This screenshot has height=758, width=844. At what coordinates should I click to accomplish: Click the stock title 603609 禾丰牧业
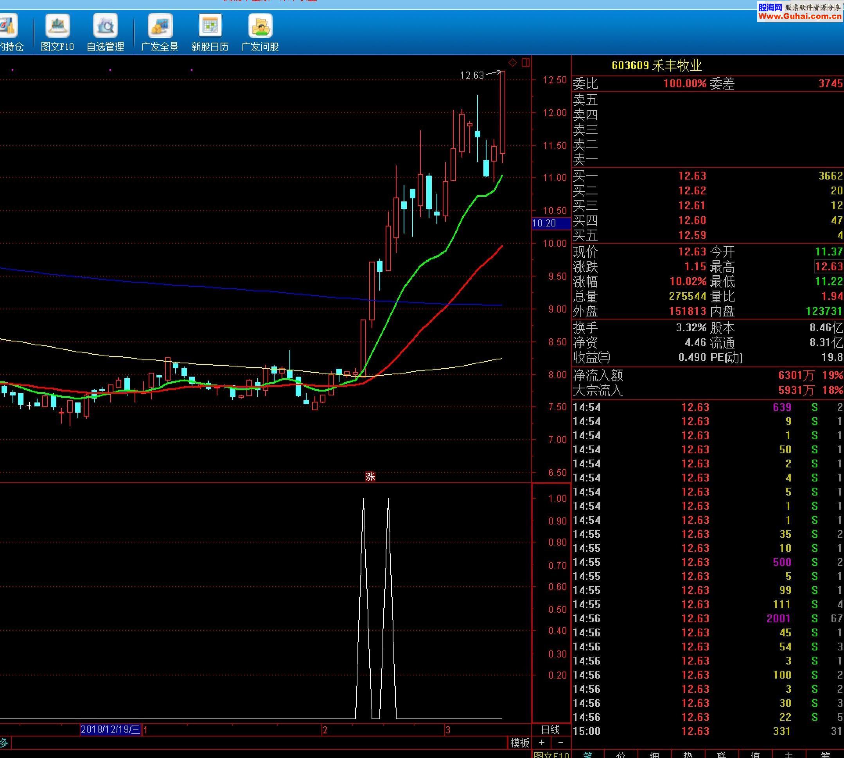pyautogui.click(x=657, y=65)
